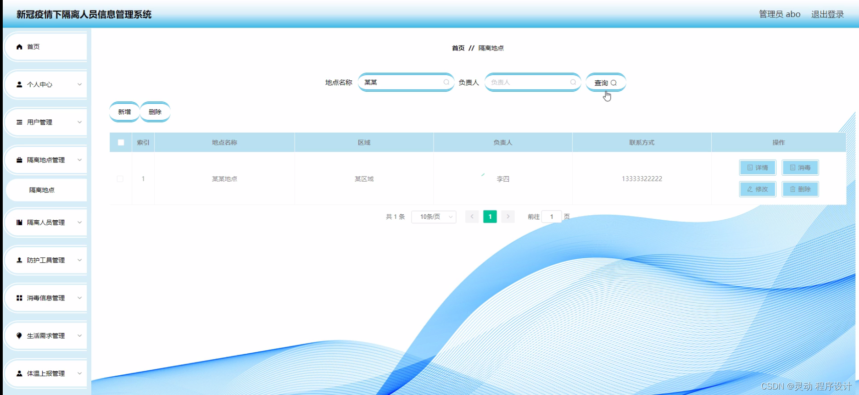Click 首页 in the breadcrumb
Viewport: 859px width, 395px height.
[458, 48]
